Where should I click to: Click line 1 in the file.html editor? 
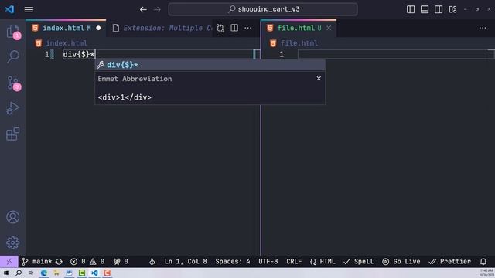tap(397, 54)
